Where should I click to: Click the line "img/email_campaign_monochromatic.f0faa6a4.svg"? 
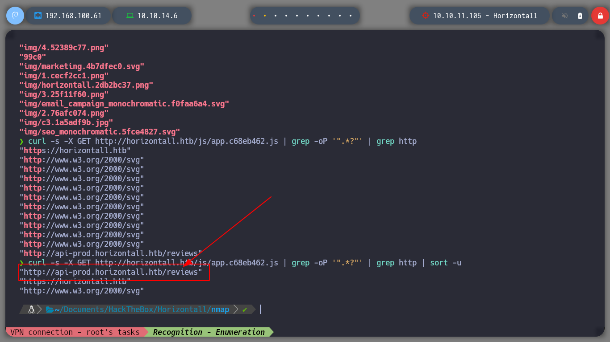tap(124, 104)
